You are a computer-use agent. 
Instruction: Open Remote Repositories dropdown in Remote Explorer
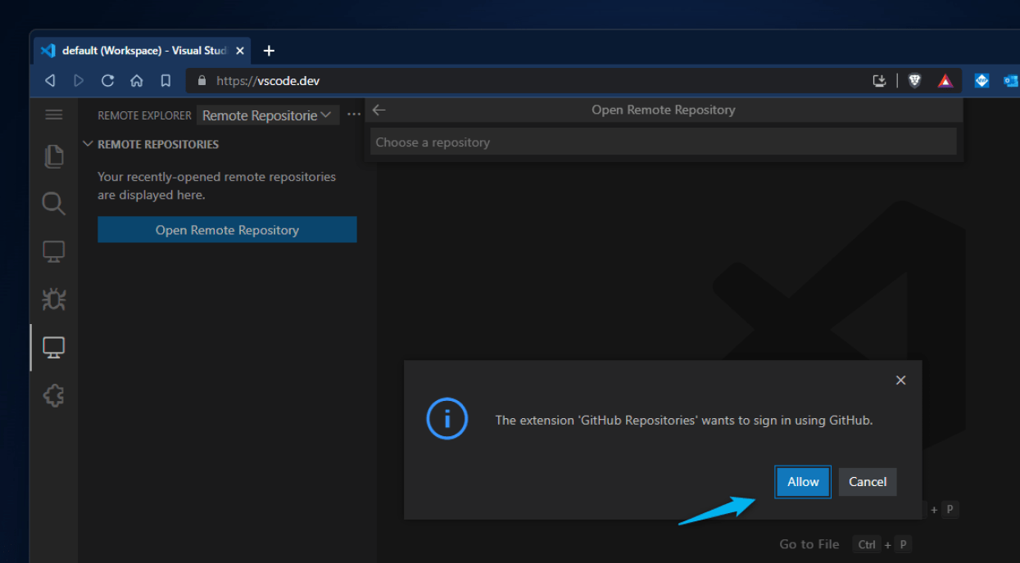coord(268,115)
